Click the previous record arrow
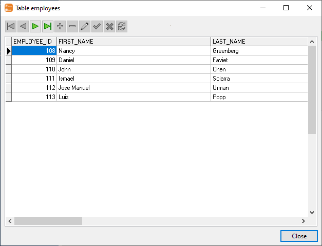322x246 pixels. pos(23,26)
